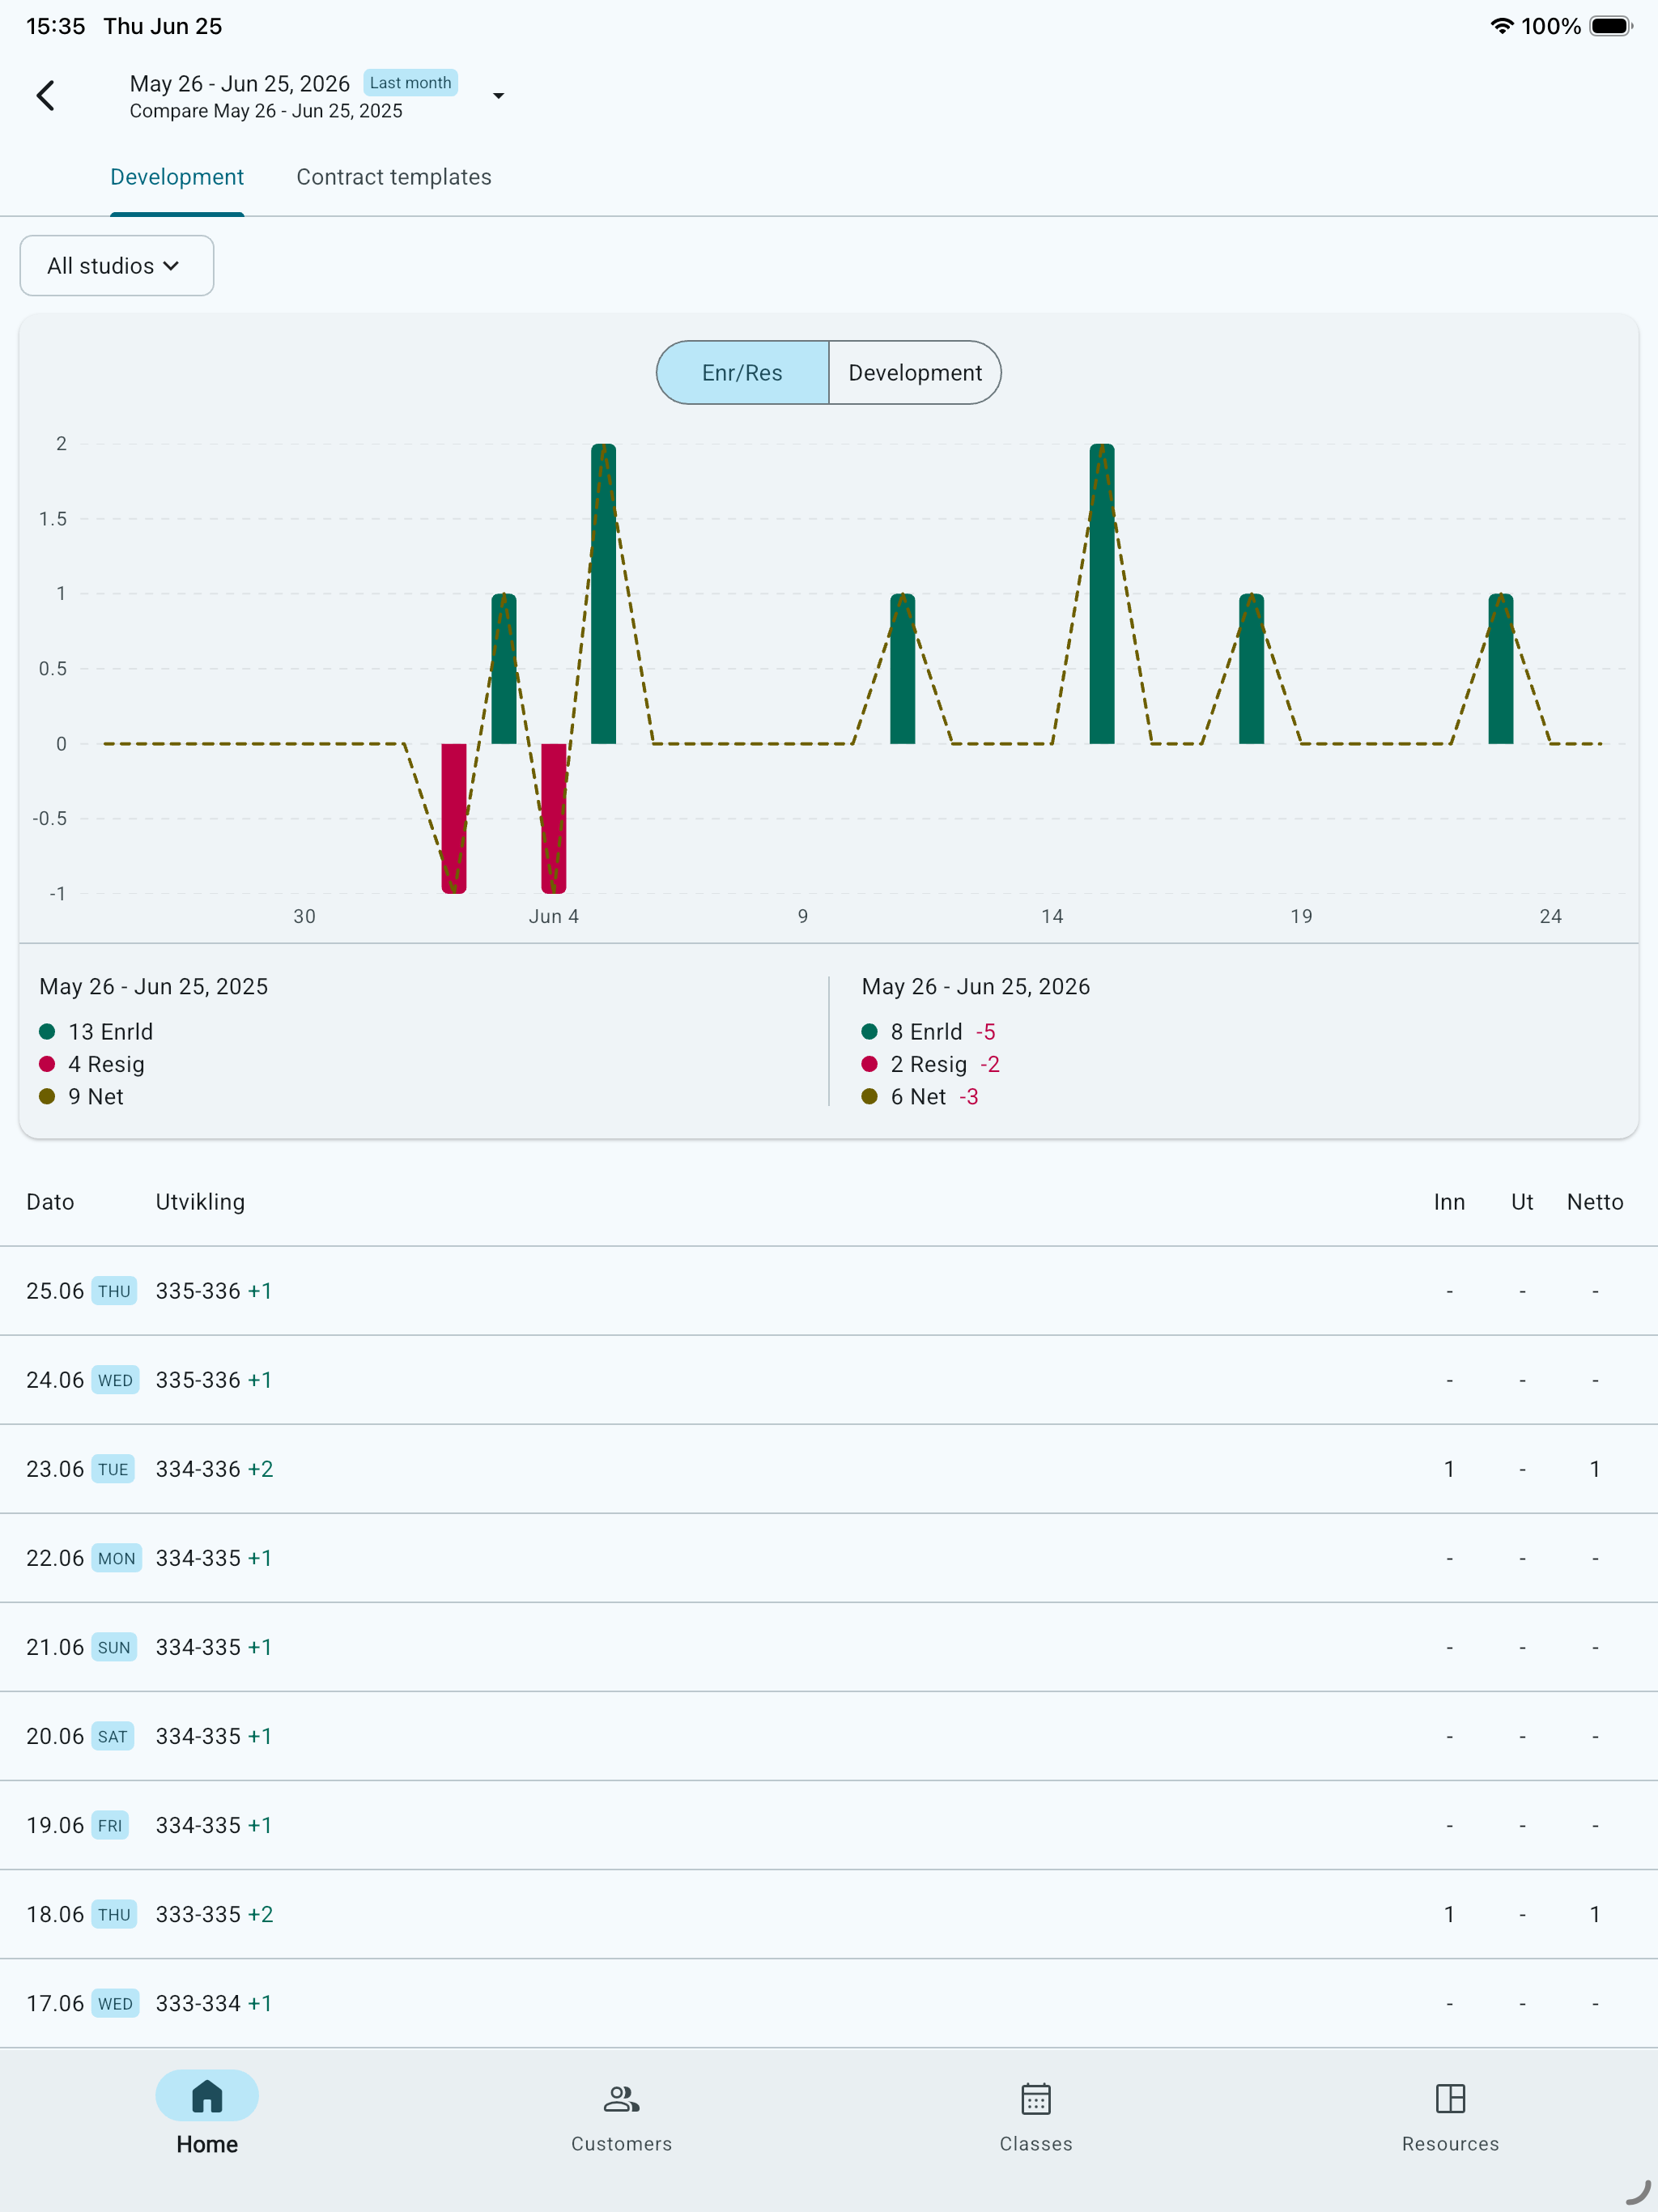Image resolution: width=1658 pixels, height=2212 pixels.
Task: Open the Resources section icon
Action: point(1450,2098)
